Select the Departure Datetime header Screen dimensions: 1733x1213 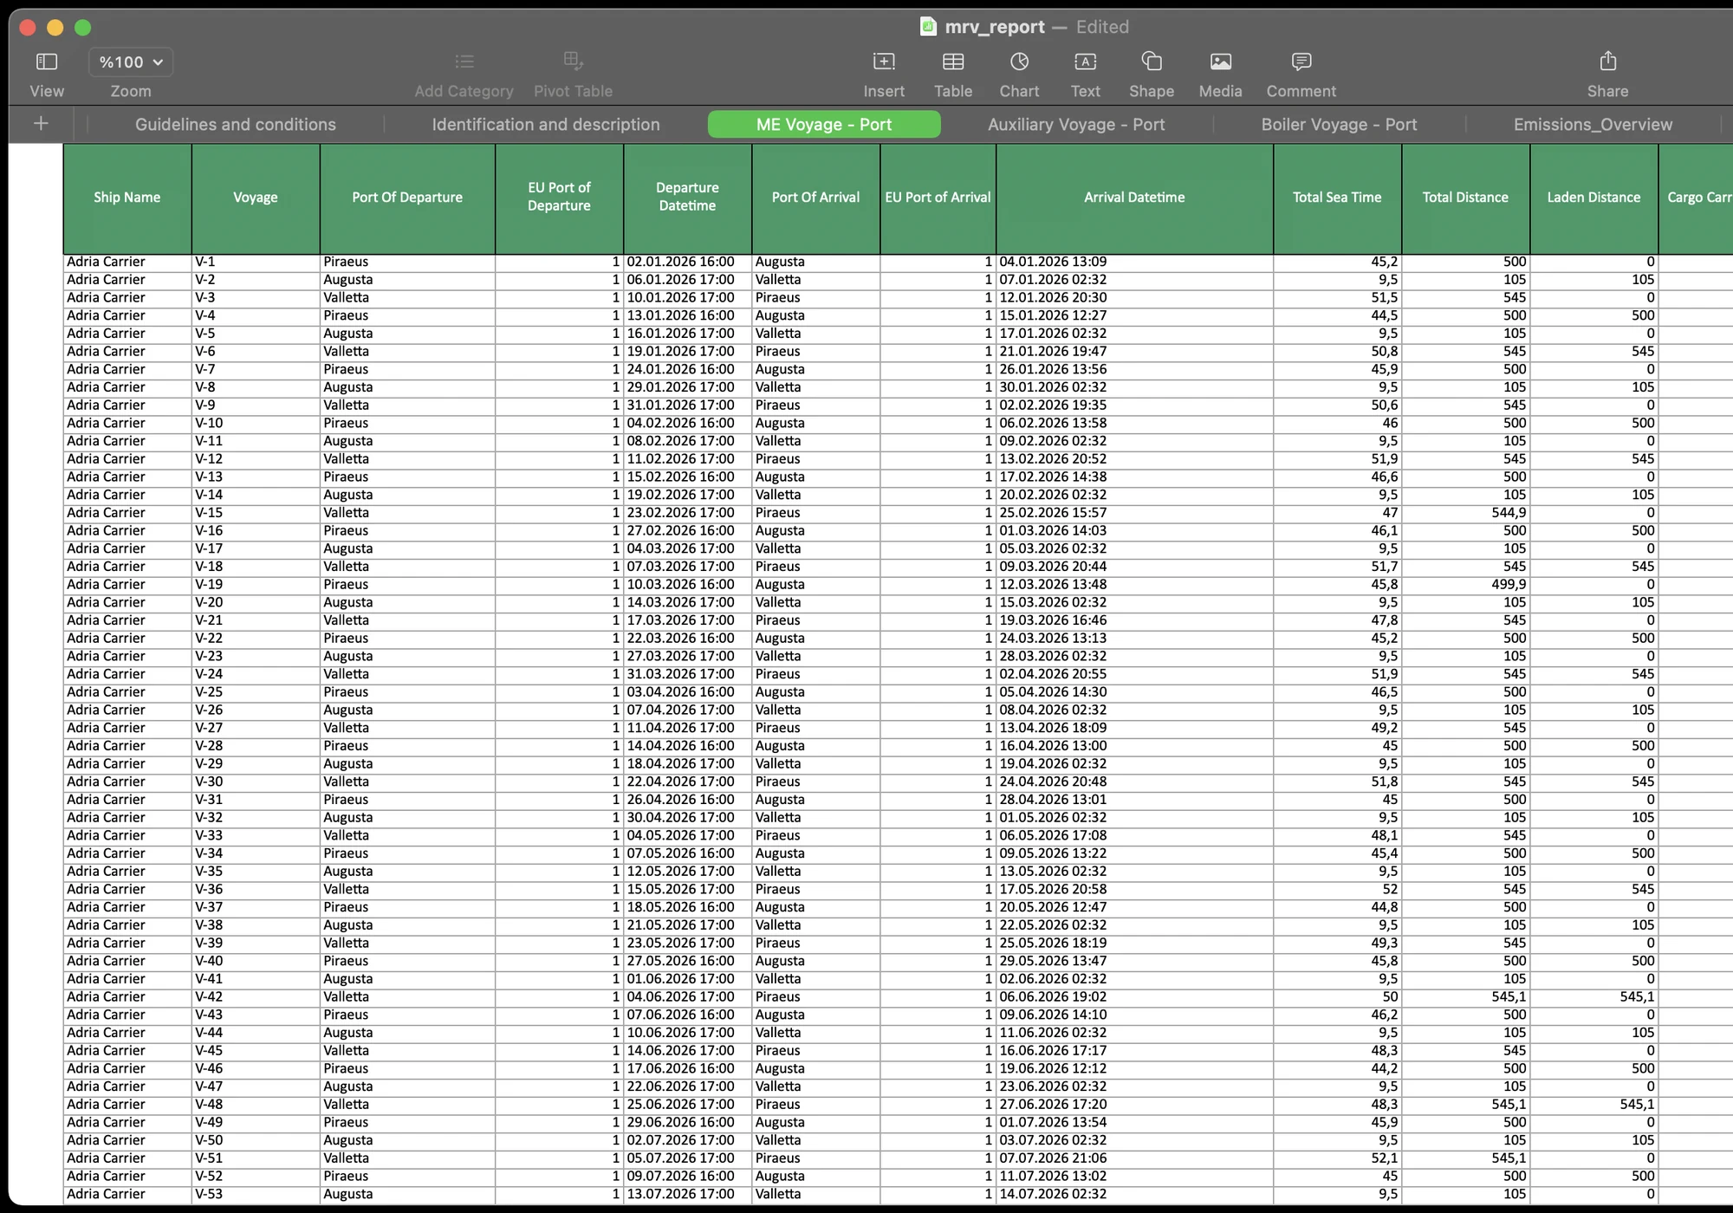tap(687, 198)
